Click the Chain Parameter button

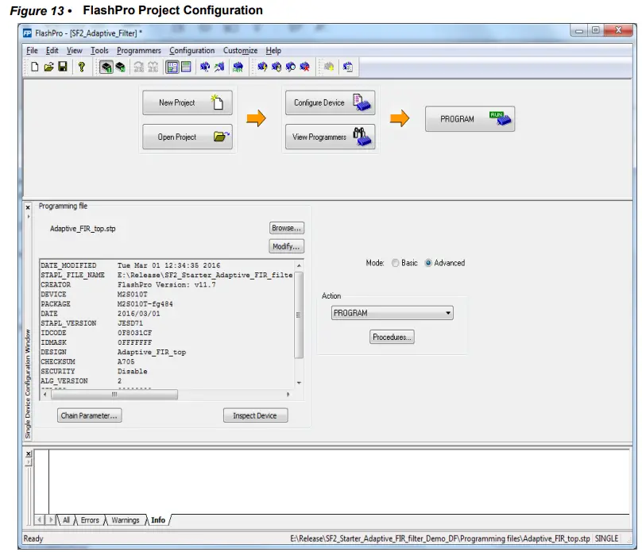89,415
